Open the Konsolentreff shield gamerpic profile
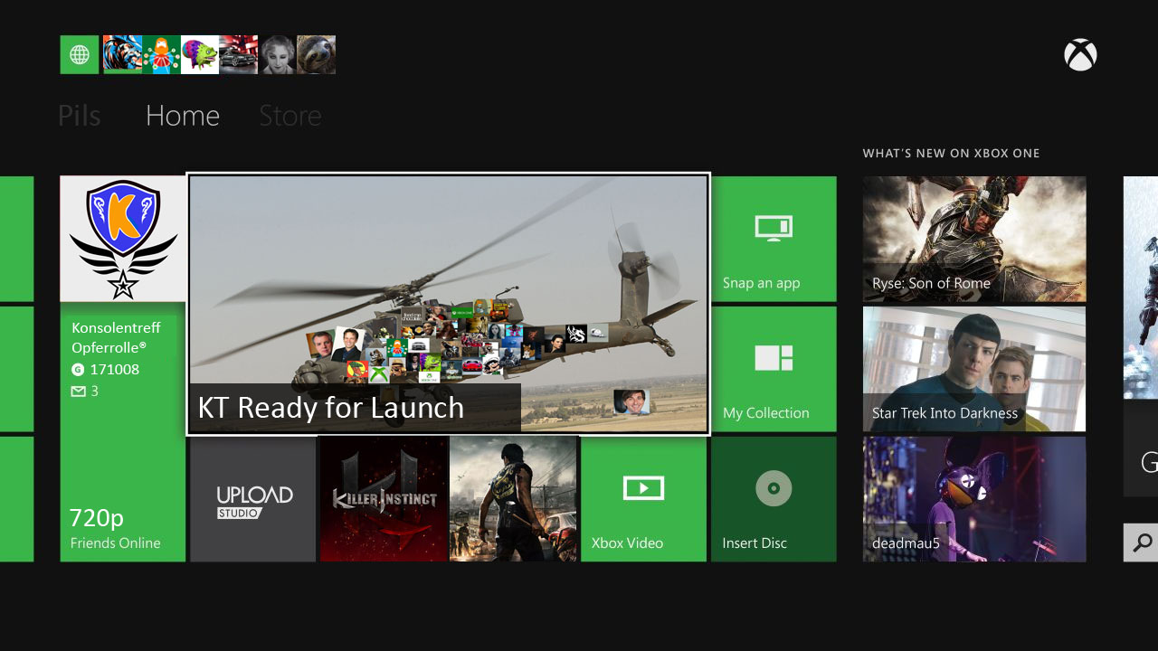 (x=123, y=239)
